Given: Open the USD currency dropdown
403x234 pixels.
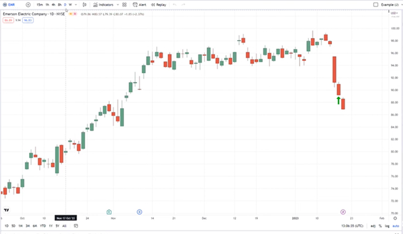Looking at the screenshot, I should (x=394, y=13).
